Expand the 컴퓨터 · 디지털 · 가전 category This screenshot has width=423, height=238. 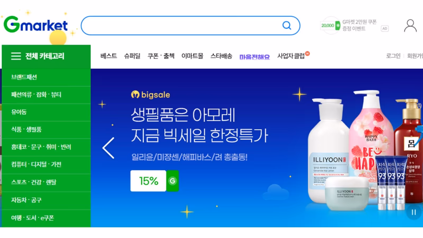[x=46, y=164]
